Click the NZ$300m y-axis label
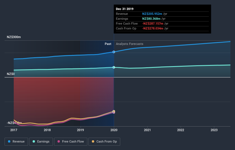This screenshot has width=235, height=150. 14,37
